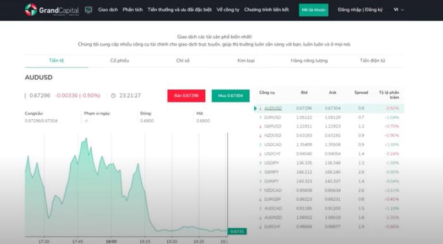Screen dimensions: 443x244
Task: Click the arrow icon beside EURUSD
Action: coord(260,117)
